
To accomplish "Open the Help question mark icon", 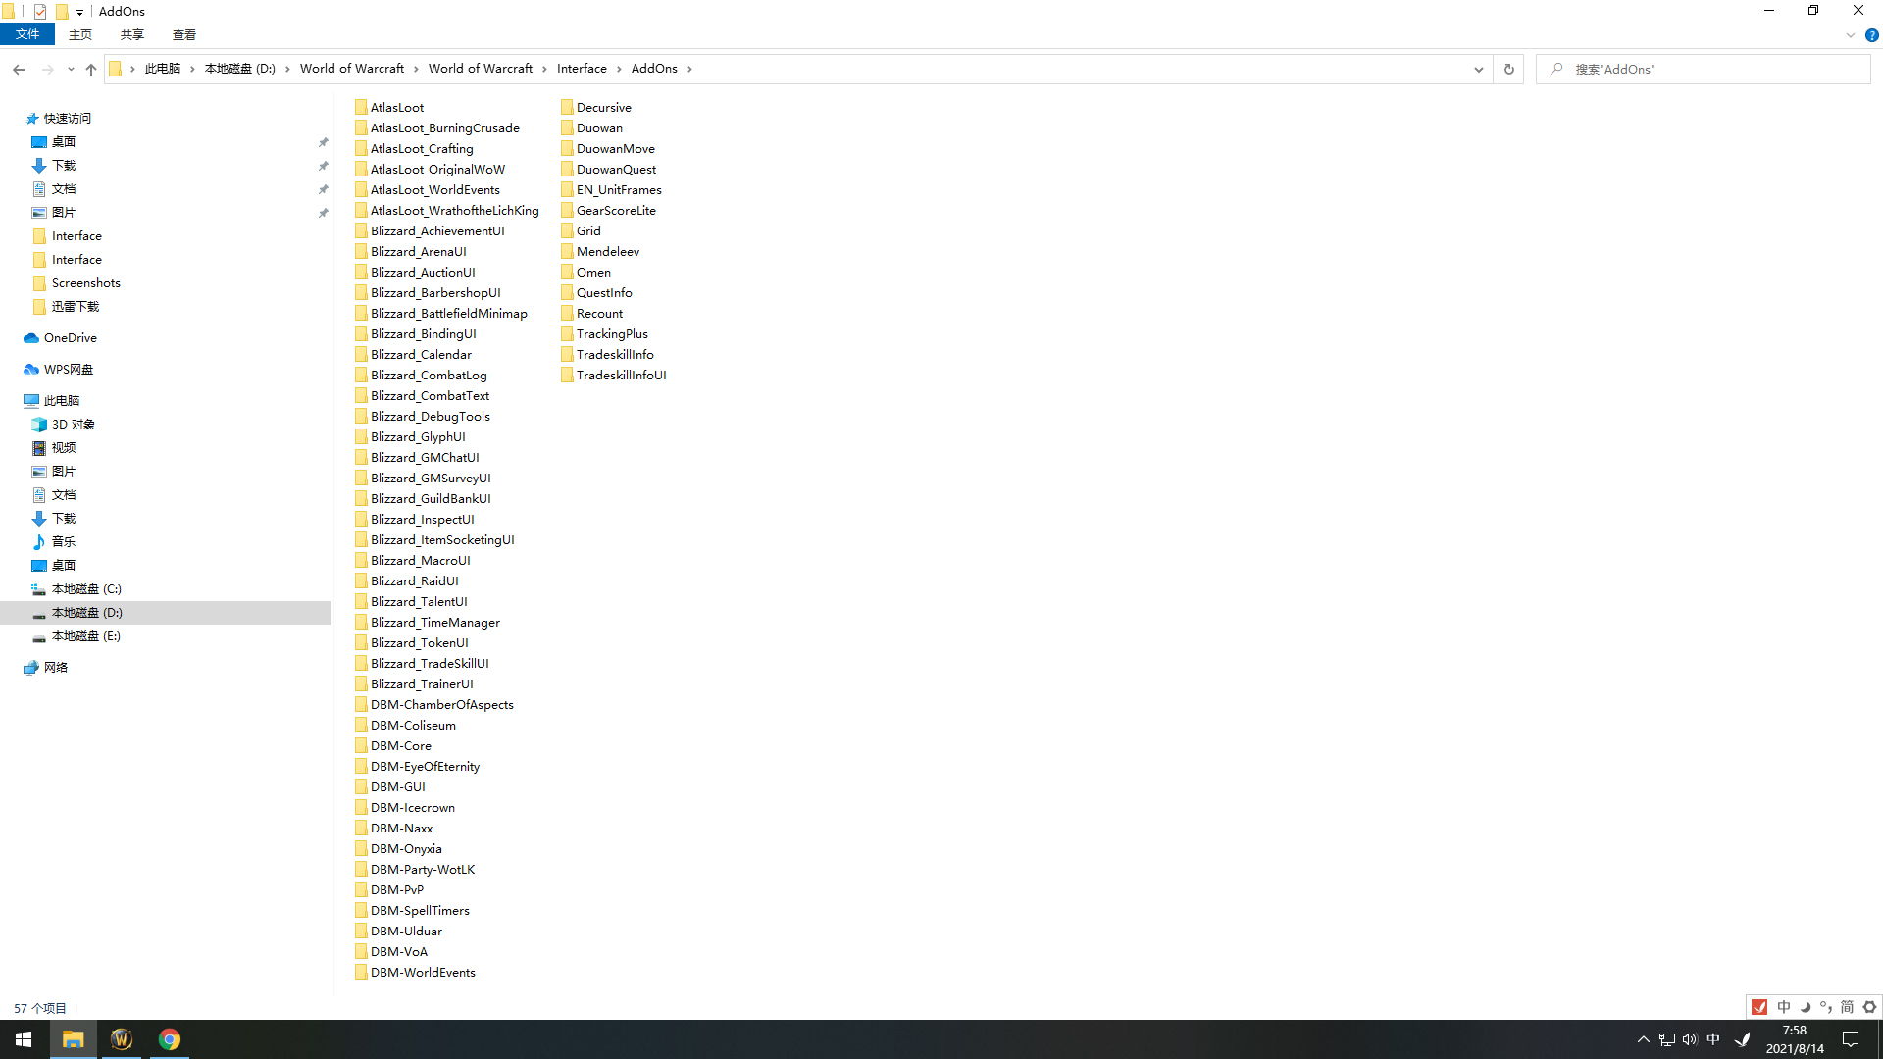I will [1871, 35].
